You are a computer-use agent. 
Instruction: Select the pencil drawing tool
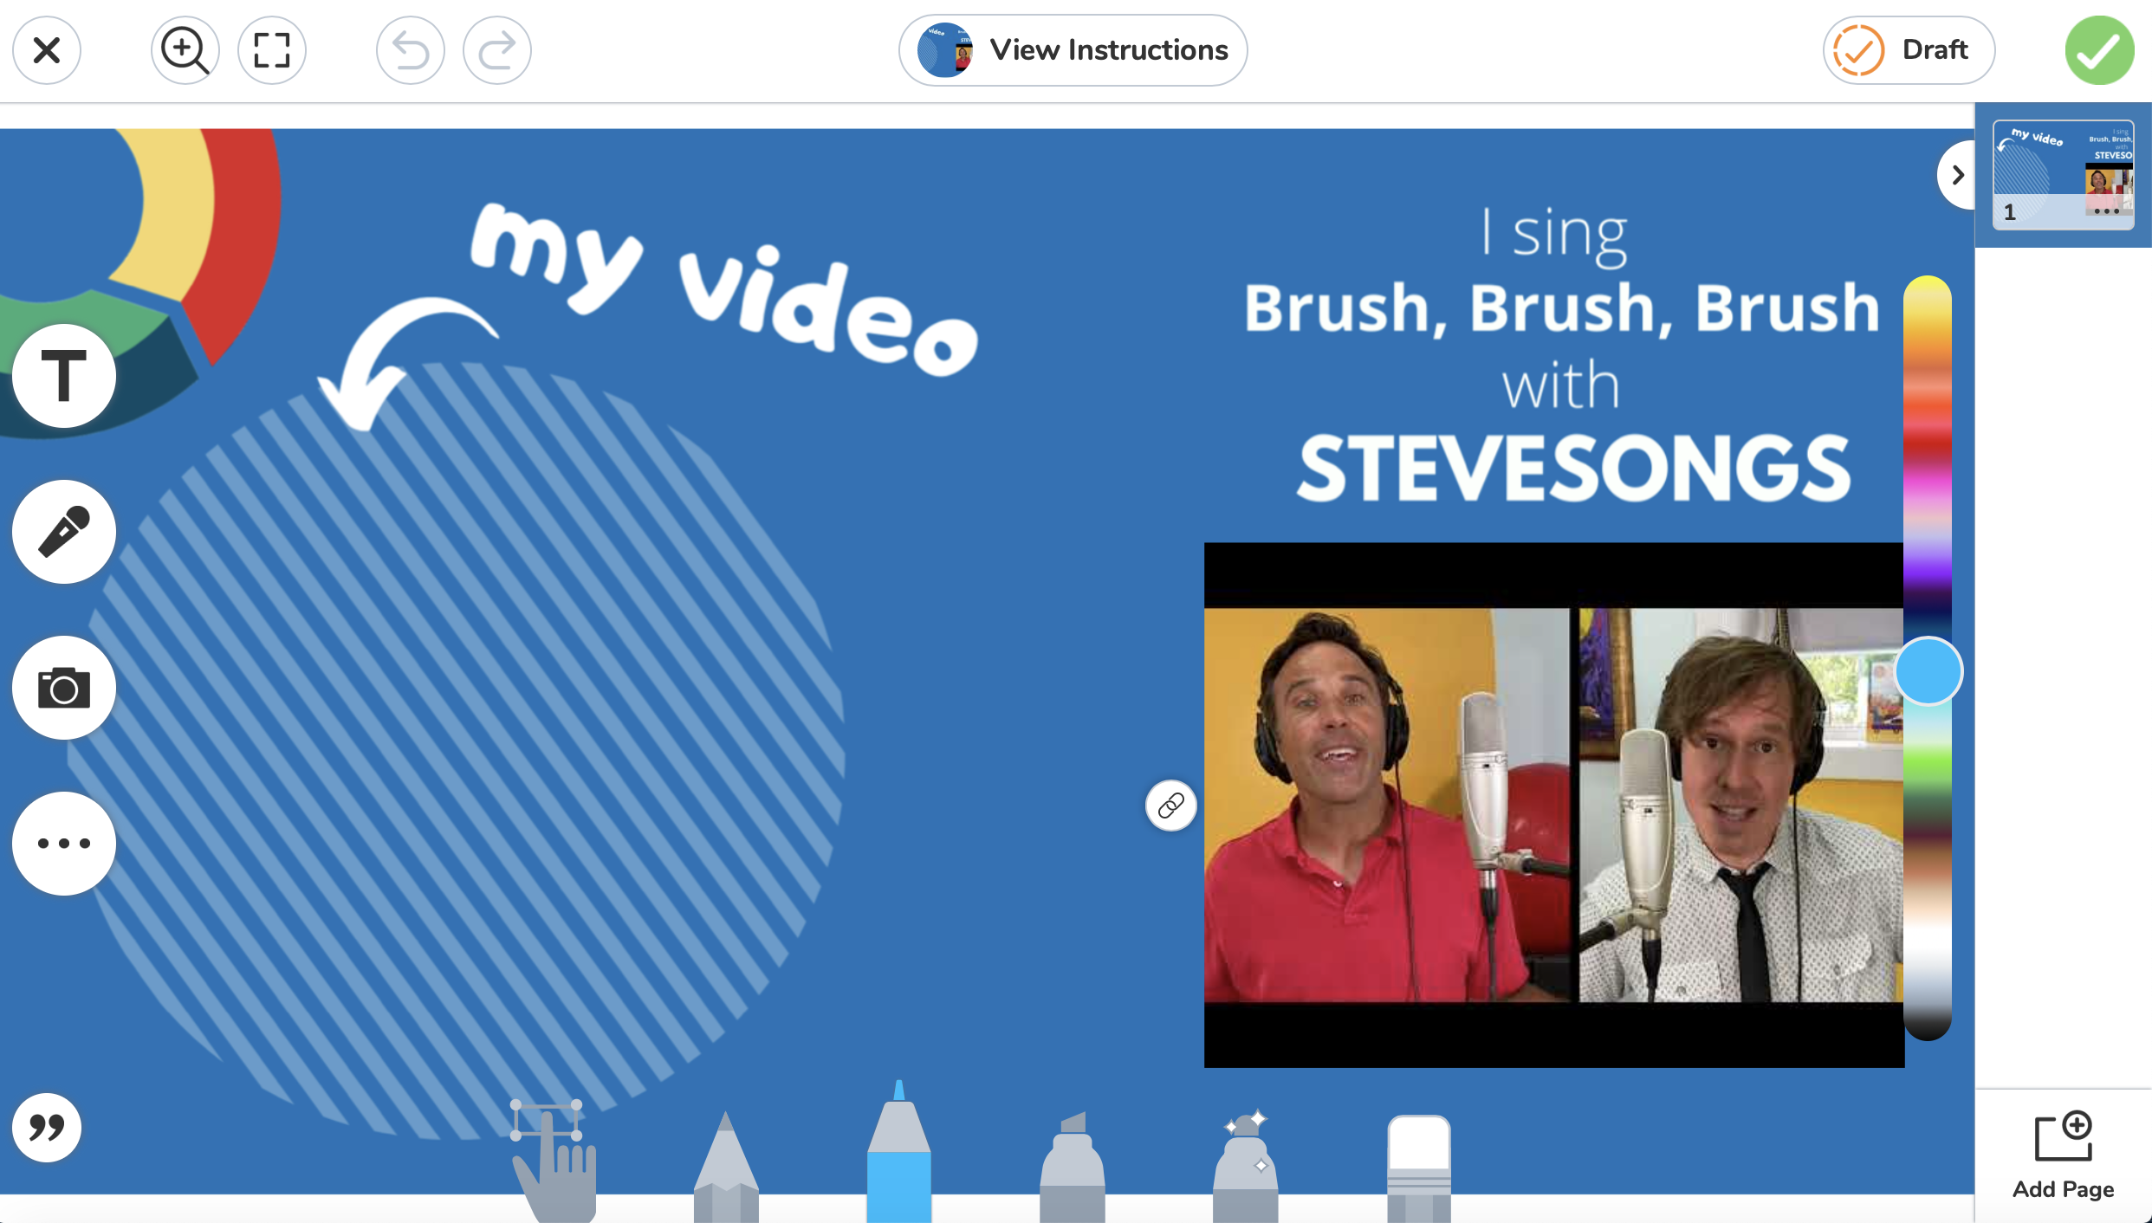click(726, 1166)
